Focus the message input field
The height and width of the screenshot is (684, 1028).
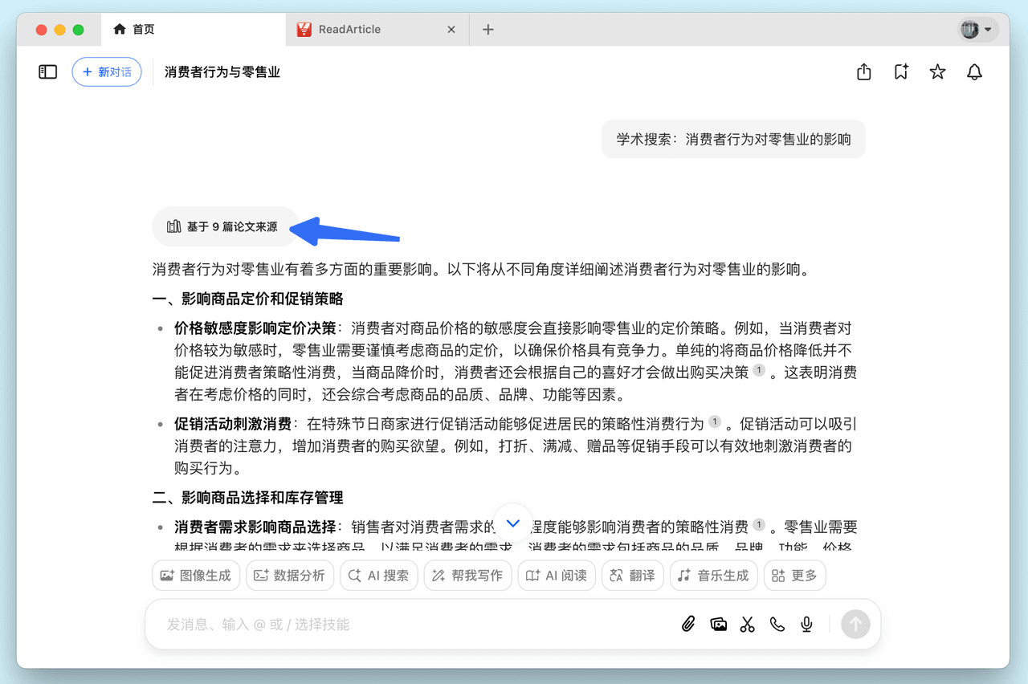click(402, 625)
